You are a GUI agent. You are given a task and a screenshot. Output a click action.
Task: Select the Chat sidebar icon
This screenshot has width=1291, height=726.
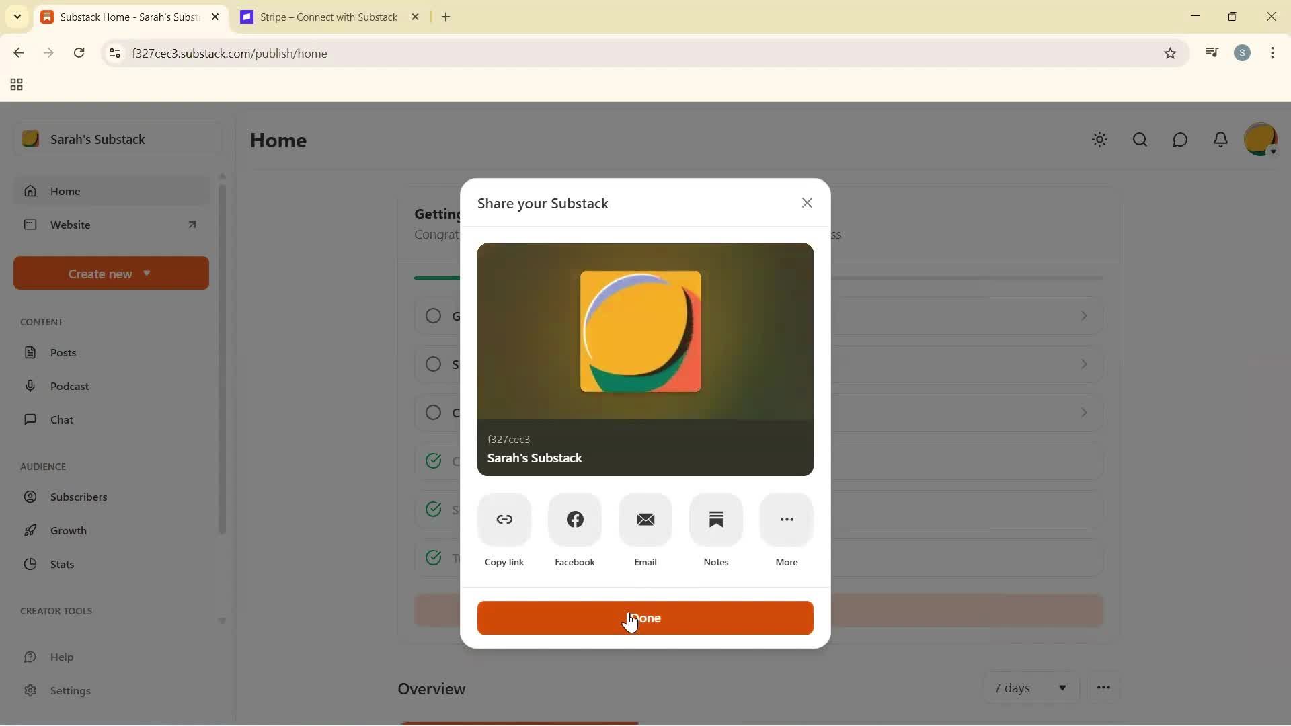tap(31, 419)
